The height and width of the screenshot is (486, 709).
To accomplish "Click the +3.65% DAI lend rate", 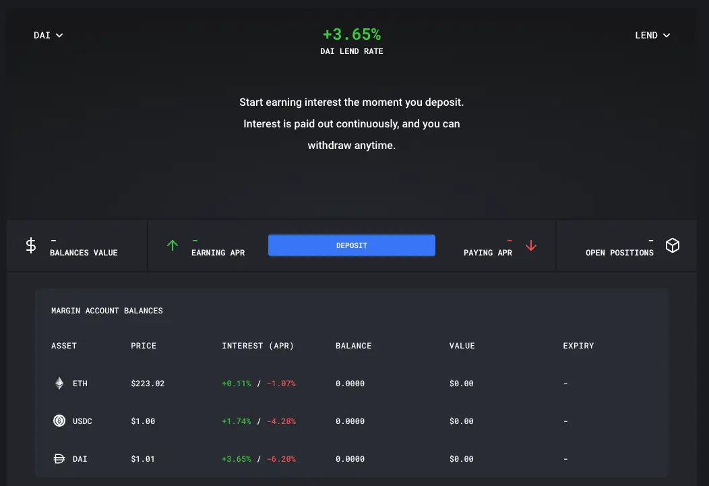I will pyautogui.click(x=352, y=34).
